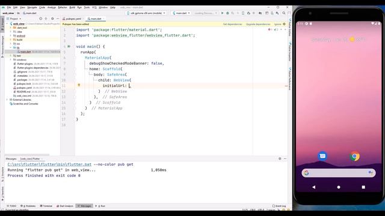Viewport: 385px width, 216px height.
Task: Hide the Project panel with the minus icon
Action: 58,19
